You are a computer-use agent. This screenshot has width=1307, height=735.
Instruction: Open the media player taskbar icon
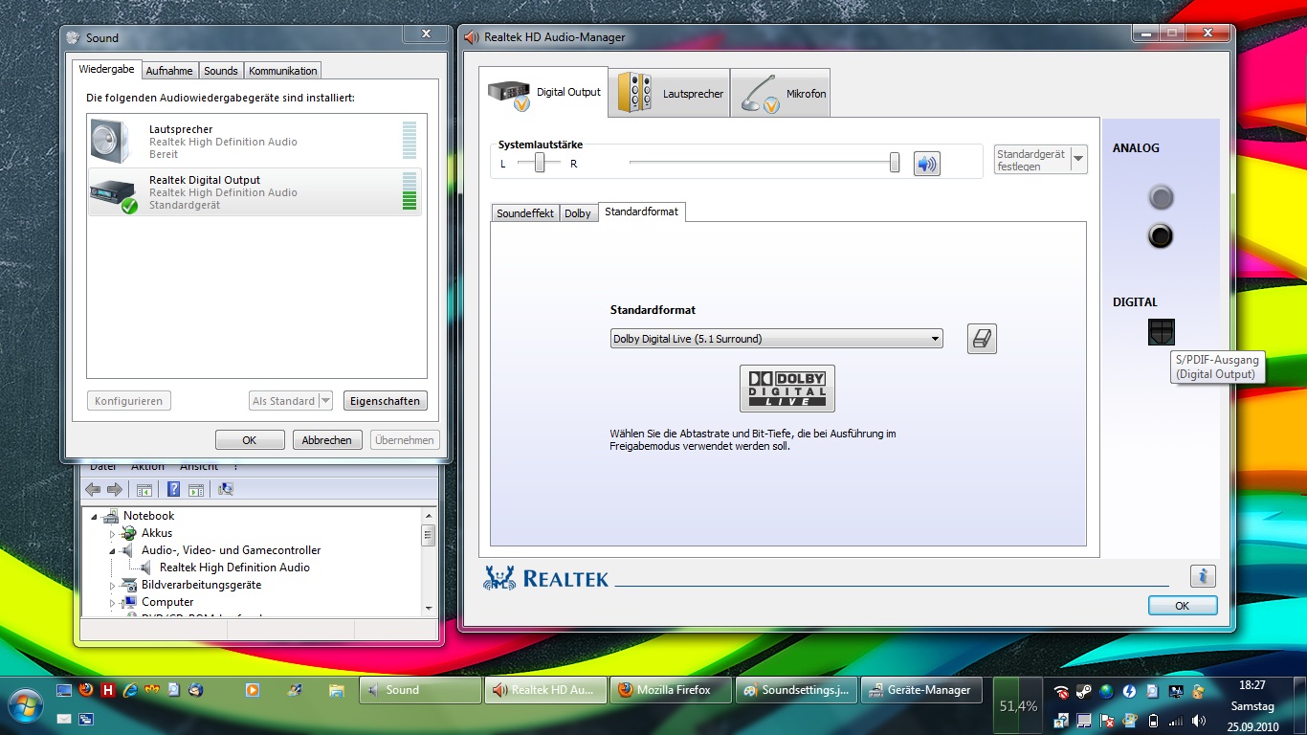[253, 689]
